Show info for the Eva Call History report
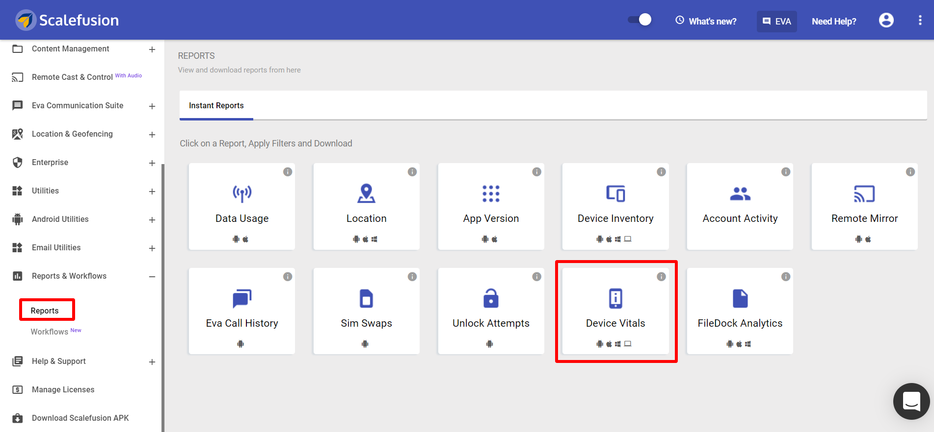The width and height of the screenshot is (934, 432). point(288,277)
